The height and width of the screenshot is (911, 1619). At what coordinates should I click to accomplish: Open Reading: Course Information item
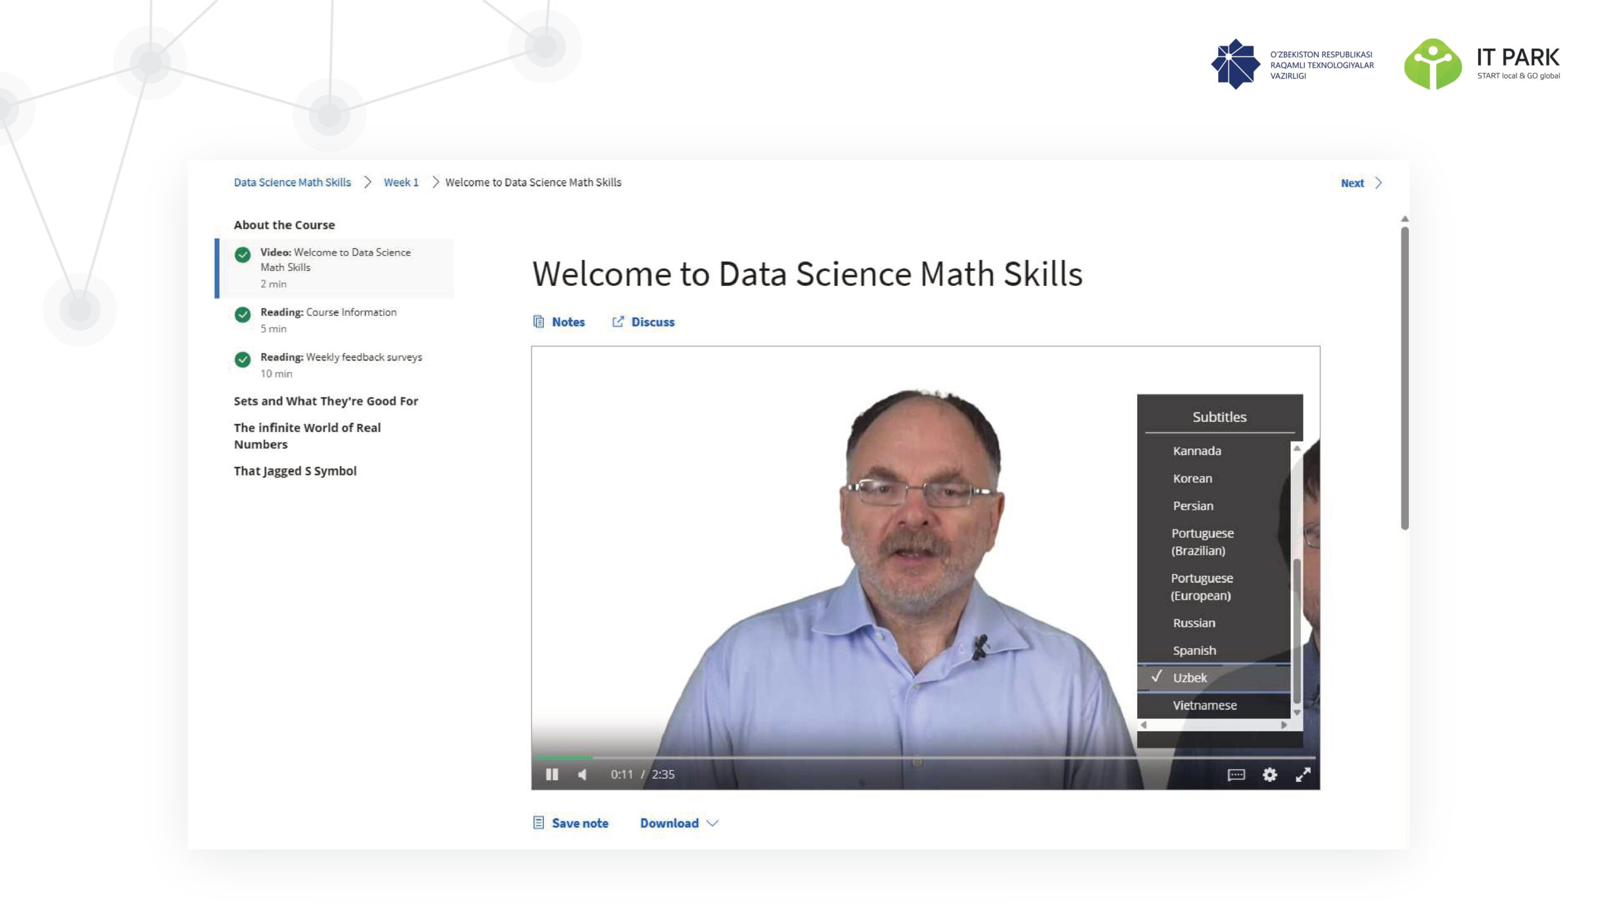(328, 313)
